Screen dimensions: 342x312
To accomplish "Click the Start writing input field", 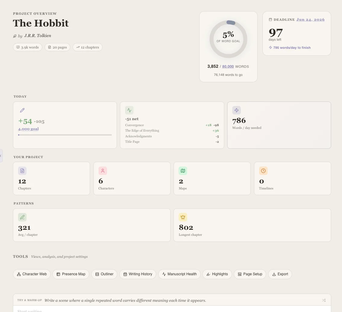I will click(90, 310).
